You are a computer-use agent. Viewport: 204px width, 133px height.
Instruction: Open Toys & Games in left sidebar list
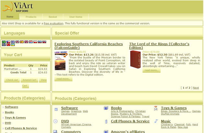click(15, 118)
